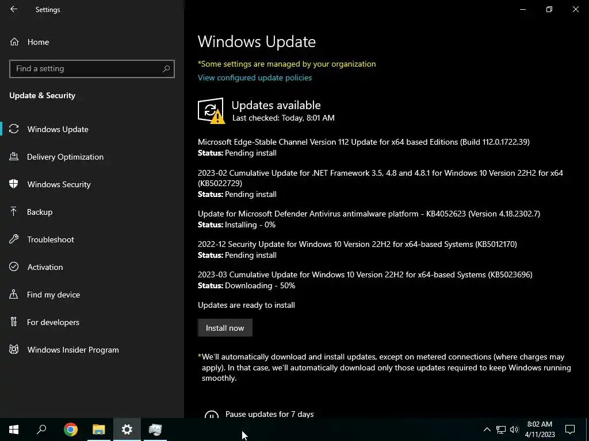Click the Microsoft Edge-Stable Channel update entry
This screenshot has height=441, width=589.
pos(364,142)
